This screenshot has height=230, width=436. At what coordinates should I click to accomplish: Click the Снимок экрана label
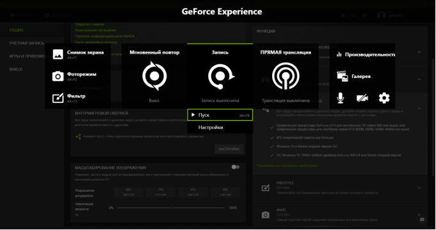tap(85, 52)
